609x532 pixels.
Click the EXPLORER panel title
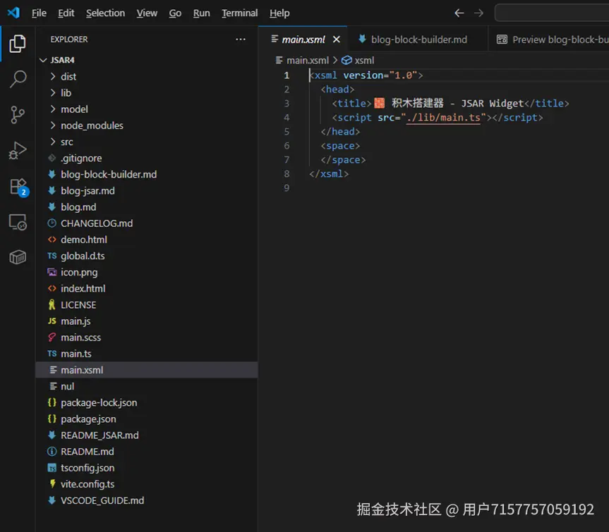pos(69,39)
